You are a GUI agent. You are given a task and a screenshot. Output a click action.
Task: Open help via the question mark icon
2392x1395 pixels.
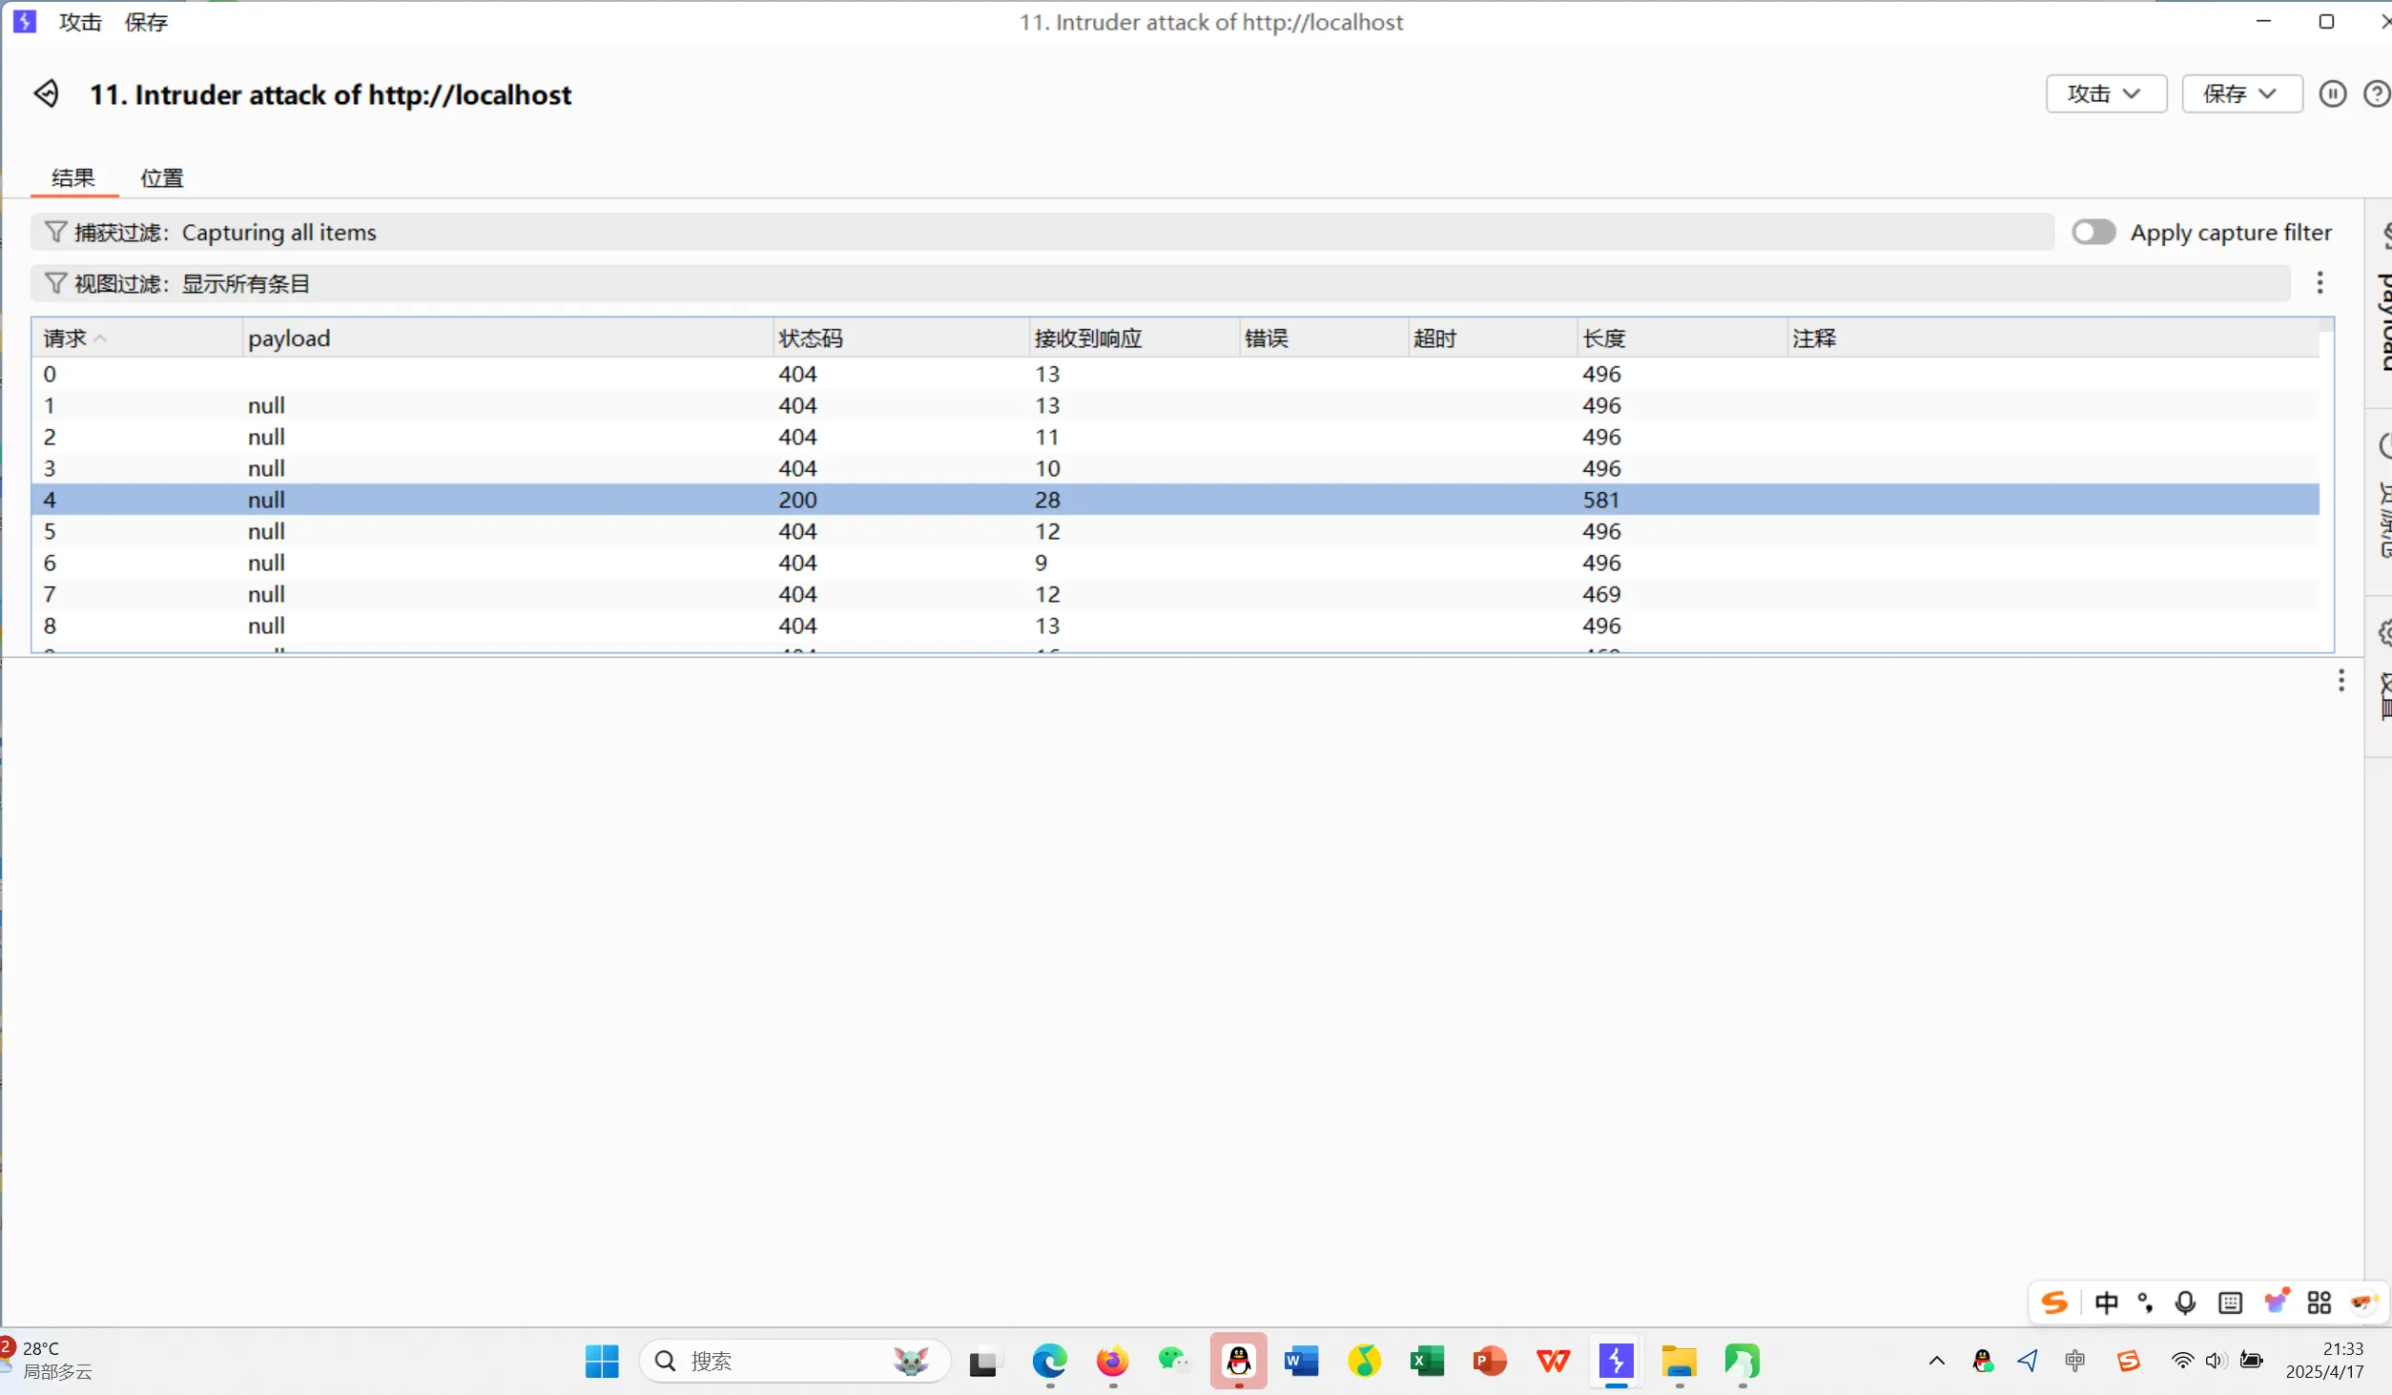click(x=2376, y=93)
